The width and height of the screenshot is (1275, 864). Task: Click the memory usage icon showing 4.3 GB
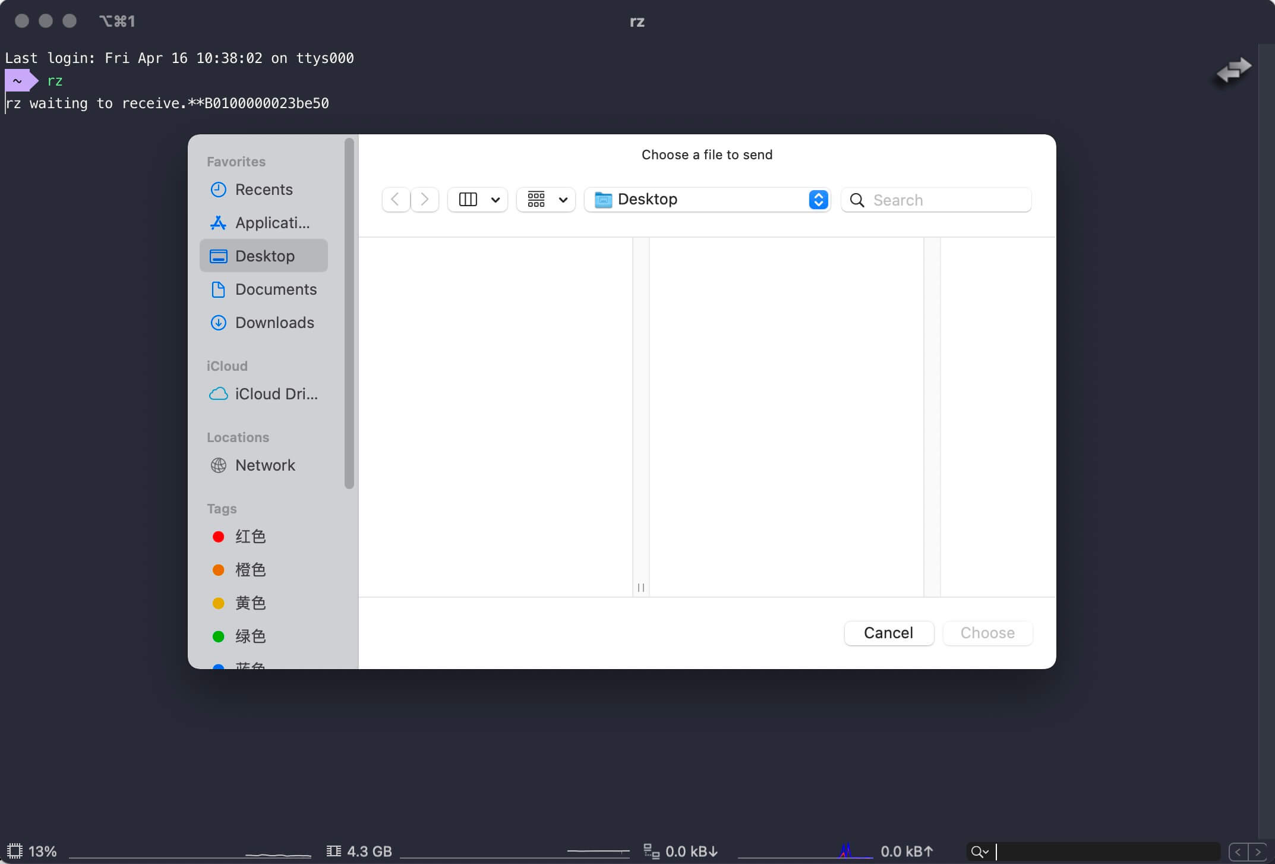(x=334, y=850)
